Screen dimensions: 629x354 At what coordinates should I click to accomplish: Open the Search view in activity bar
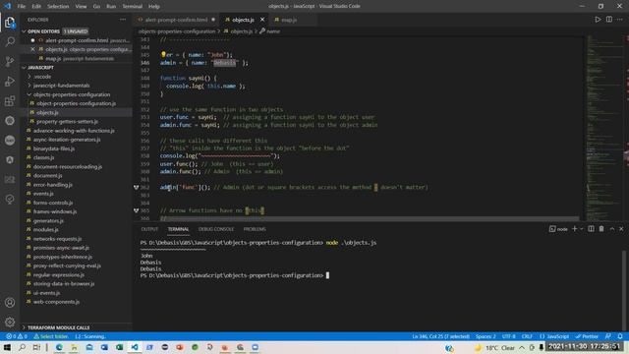click(x=10, y=41)
